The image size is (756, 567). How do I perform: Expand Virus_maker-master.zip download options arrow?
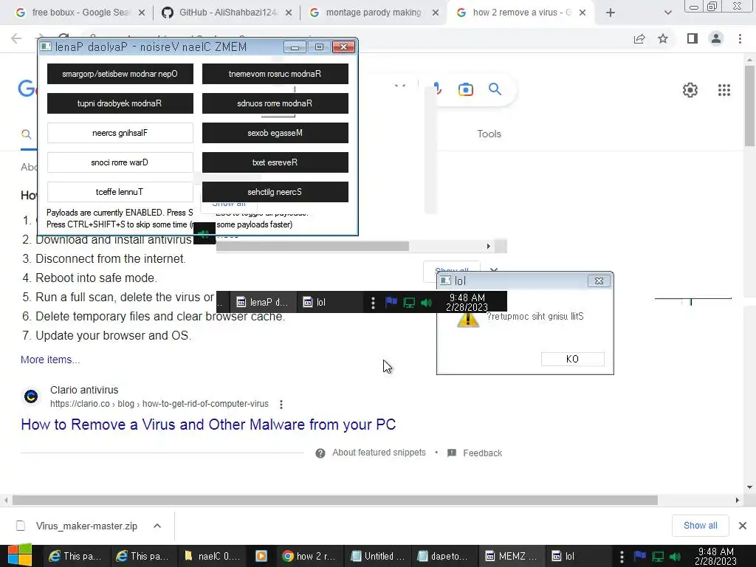coord(157,526)
